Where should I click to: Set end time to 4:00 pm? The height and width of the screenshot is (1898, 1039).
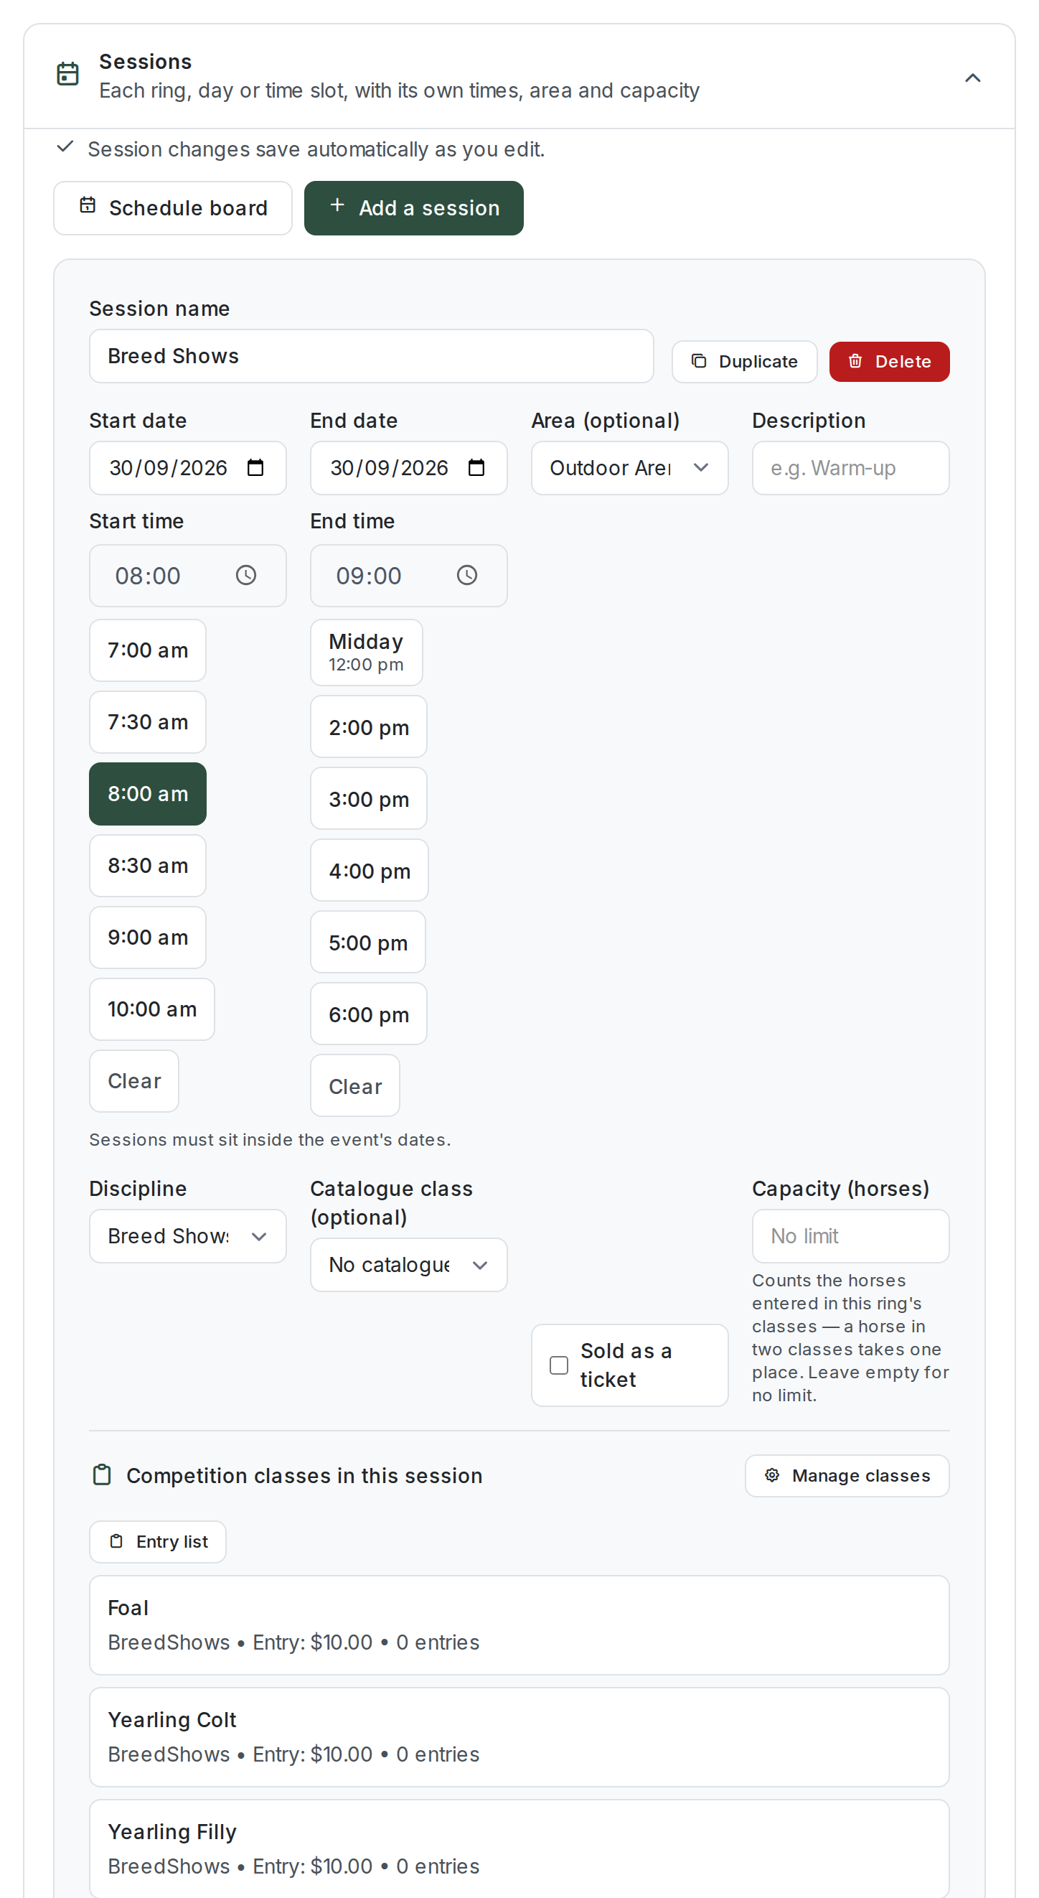tap(369, 870)
